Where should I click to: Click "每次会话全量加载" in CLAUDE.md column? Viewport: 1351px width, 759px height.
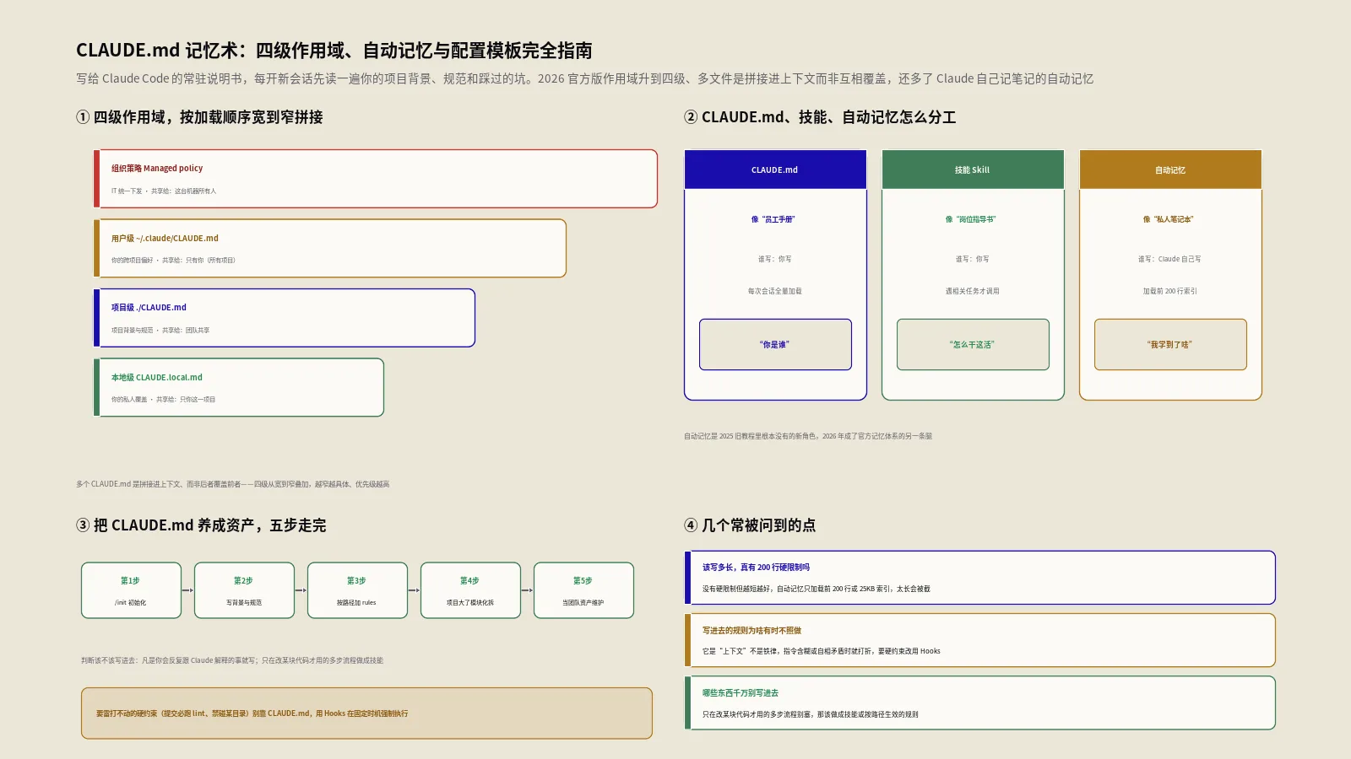[x=775, y=291]
